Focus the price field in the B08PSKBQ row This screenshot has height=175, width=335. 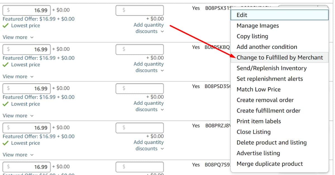27,49
